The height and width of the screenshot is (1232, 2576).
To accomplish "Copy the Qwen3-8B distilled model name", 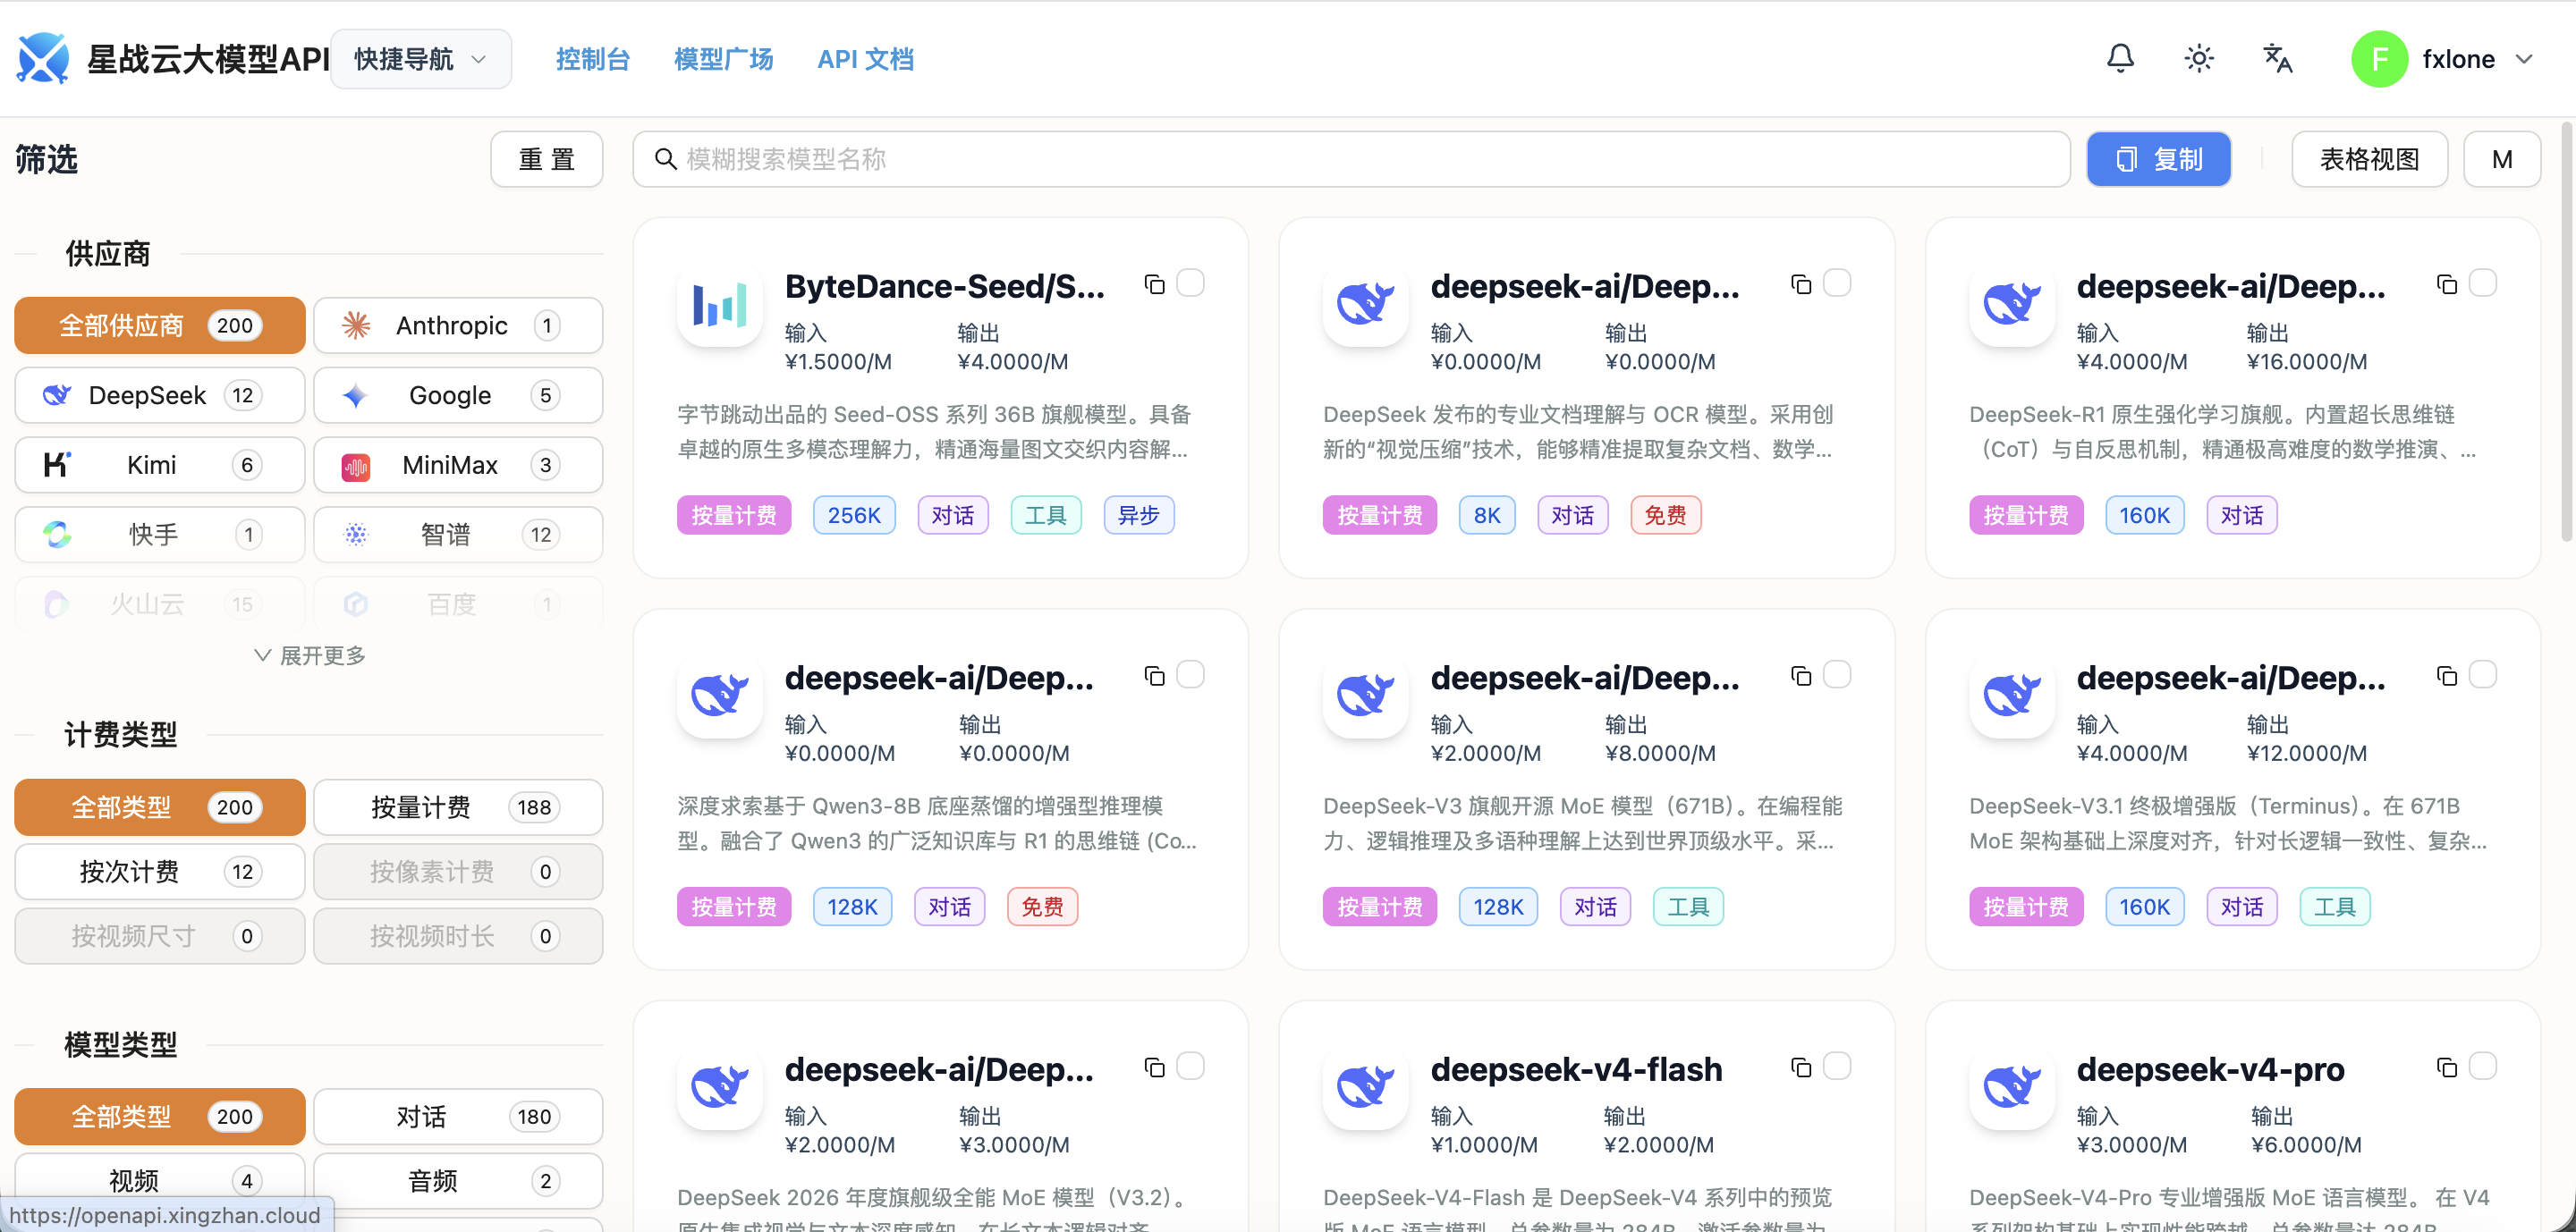I will (x=1155, y=677).
